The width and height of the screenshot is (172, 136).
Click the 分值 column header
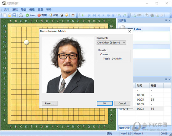156,86
